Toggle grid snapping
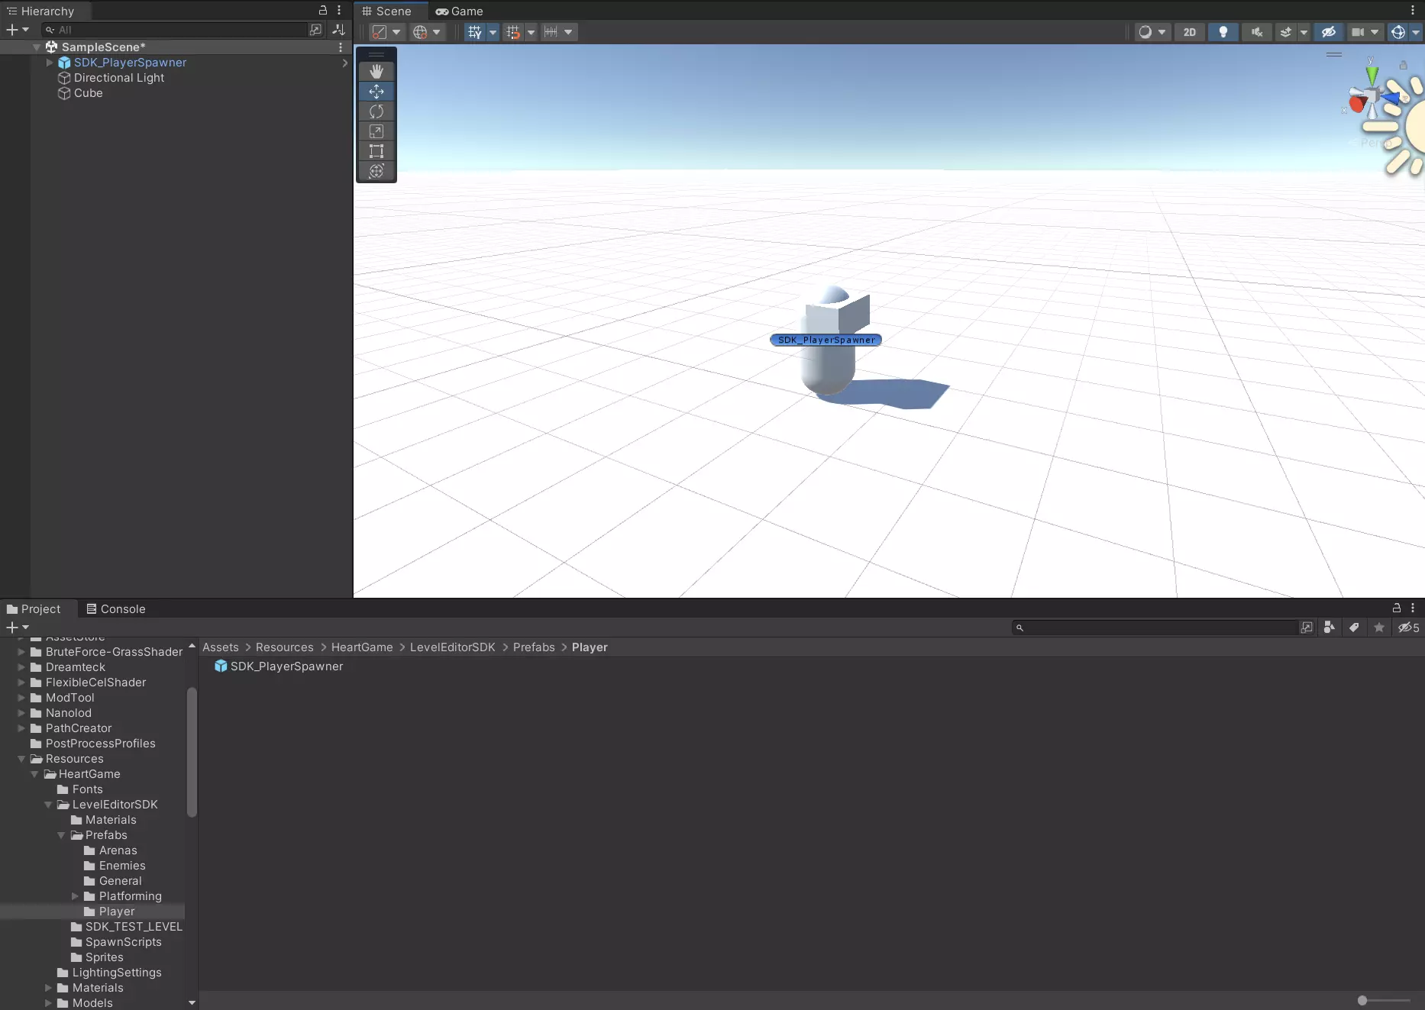1425x1010 pixels. [x=513, y=32]
